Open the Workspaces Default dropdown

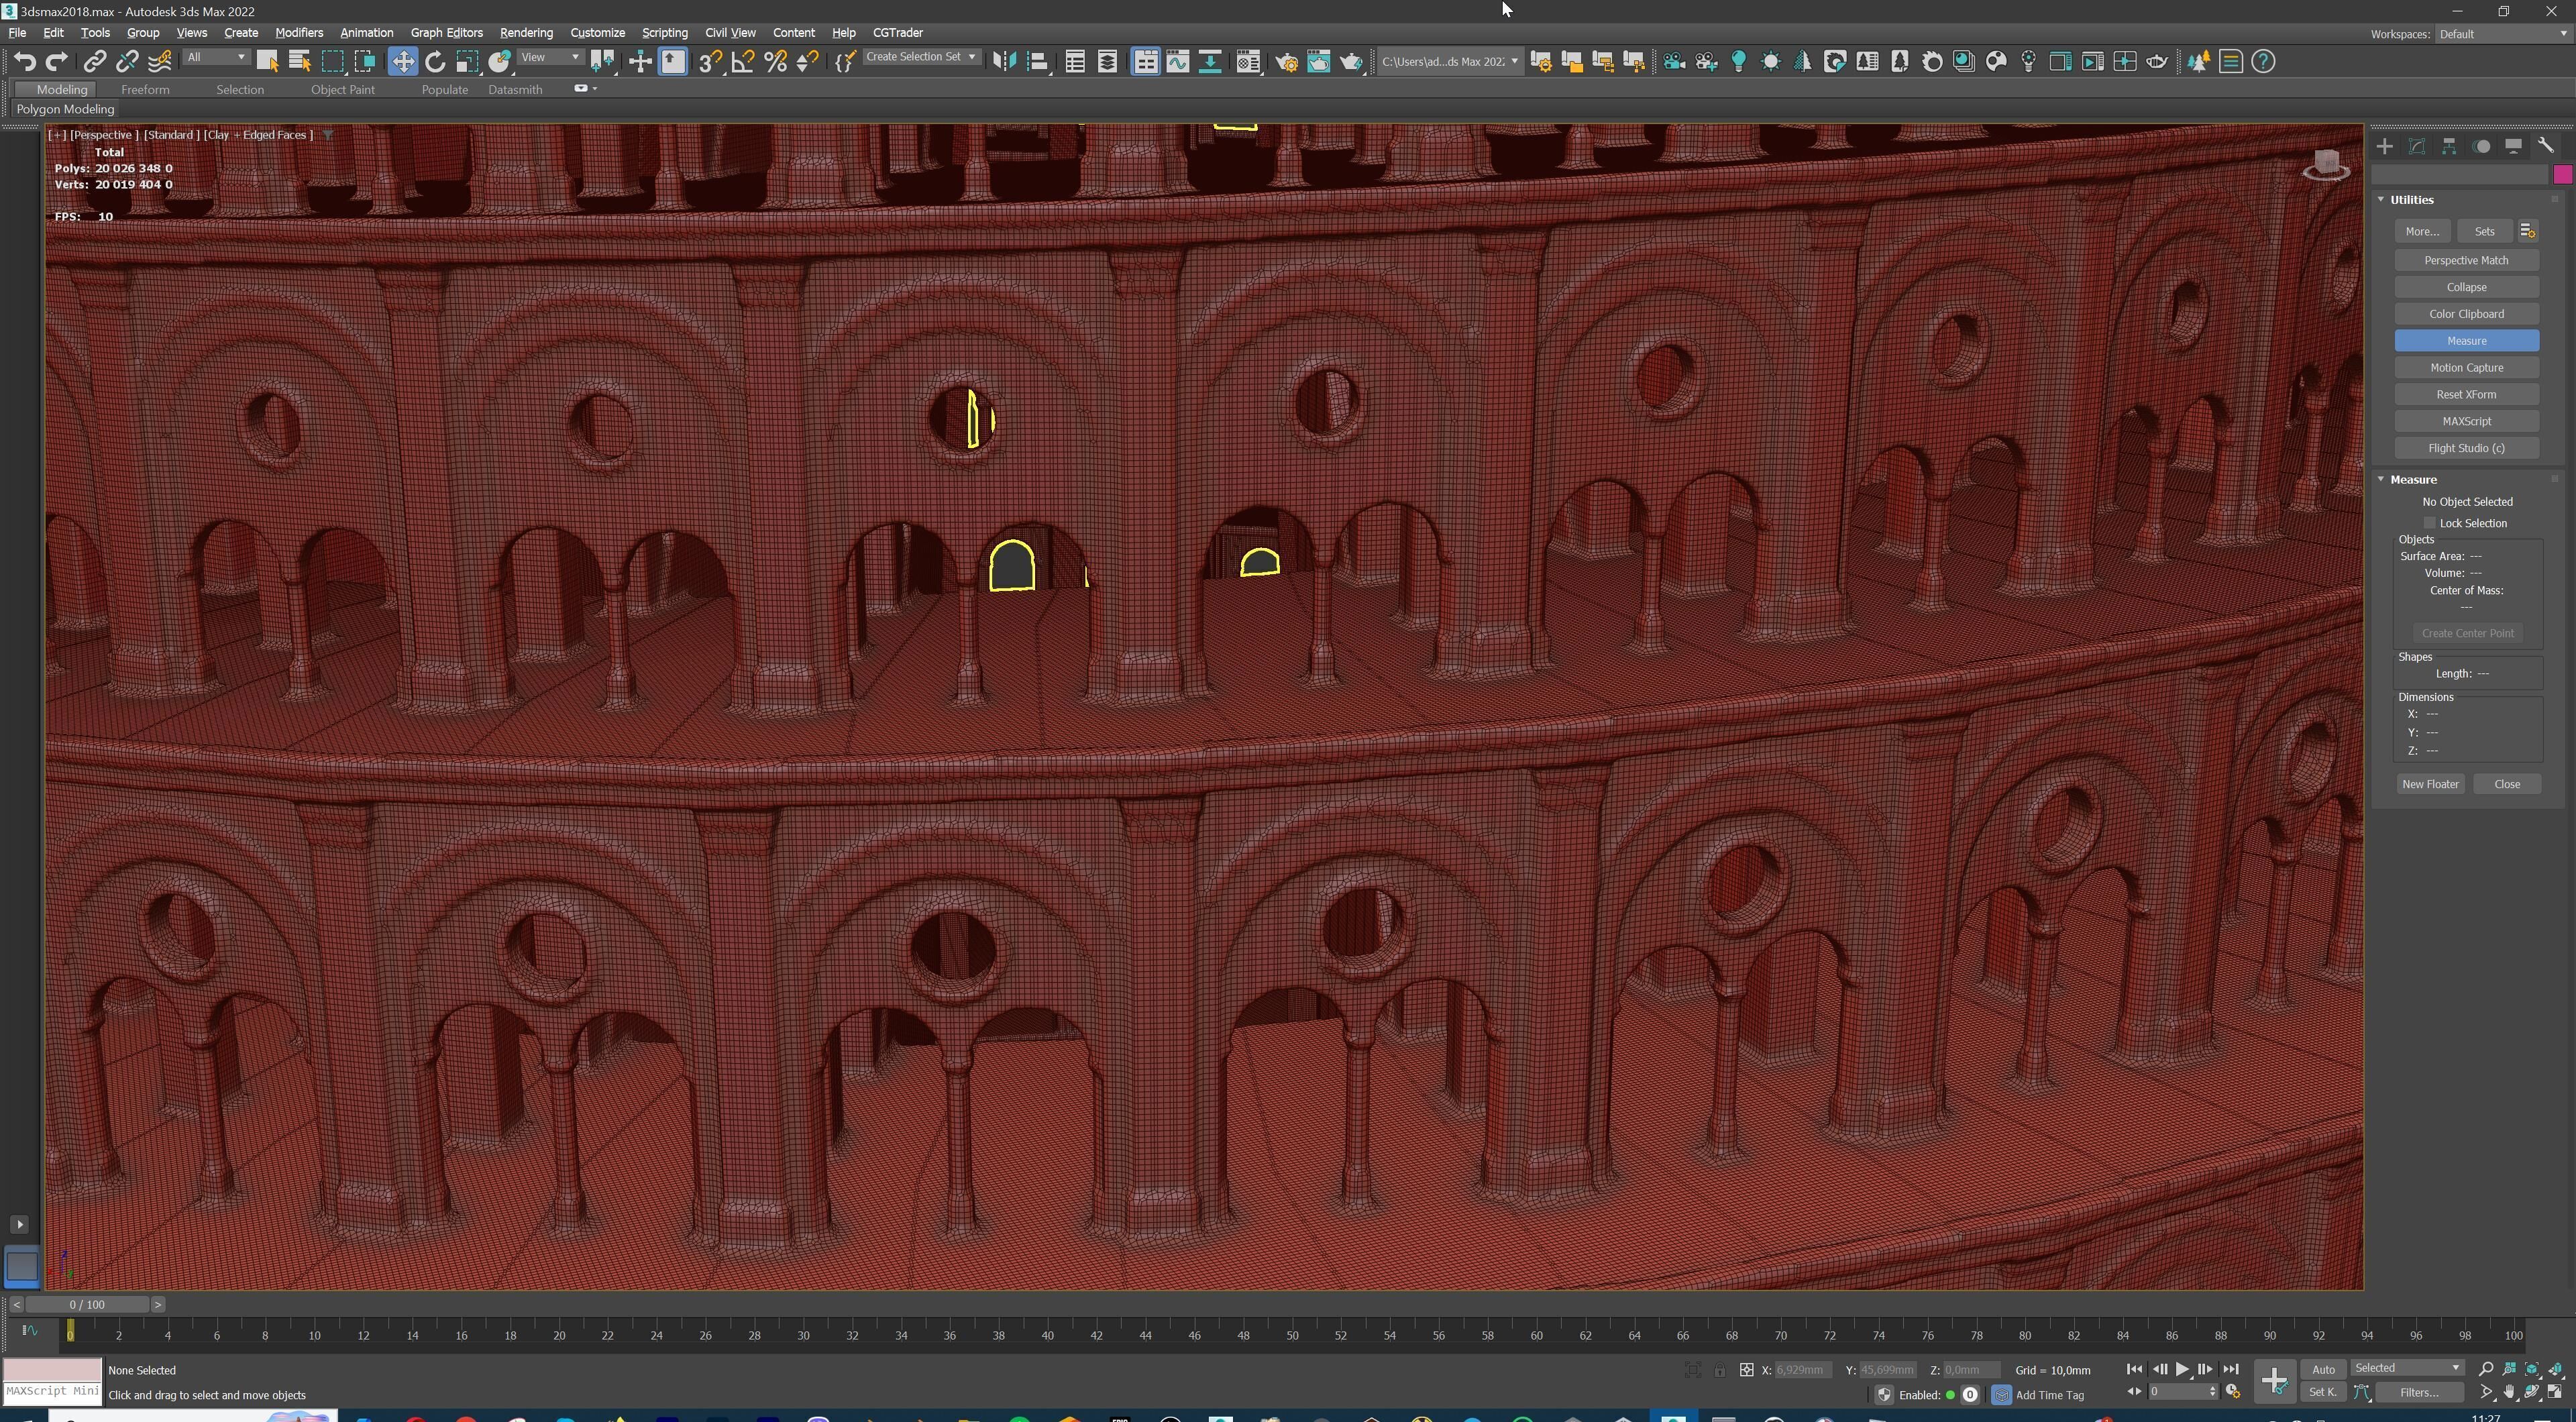(2502, 34)
